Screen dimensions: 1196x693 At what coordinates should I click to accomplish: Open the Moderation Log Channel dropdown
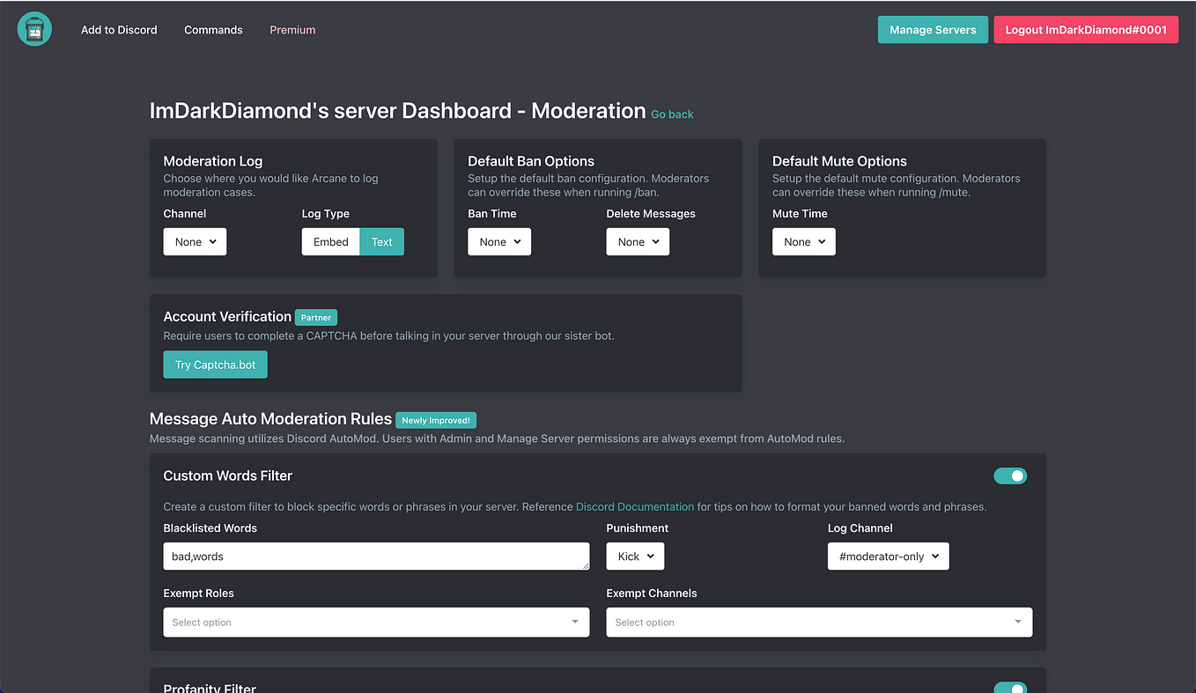pyautogui.click(x=195, y=242)
